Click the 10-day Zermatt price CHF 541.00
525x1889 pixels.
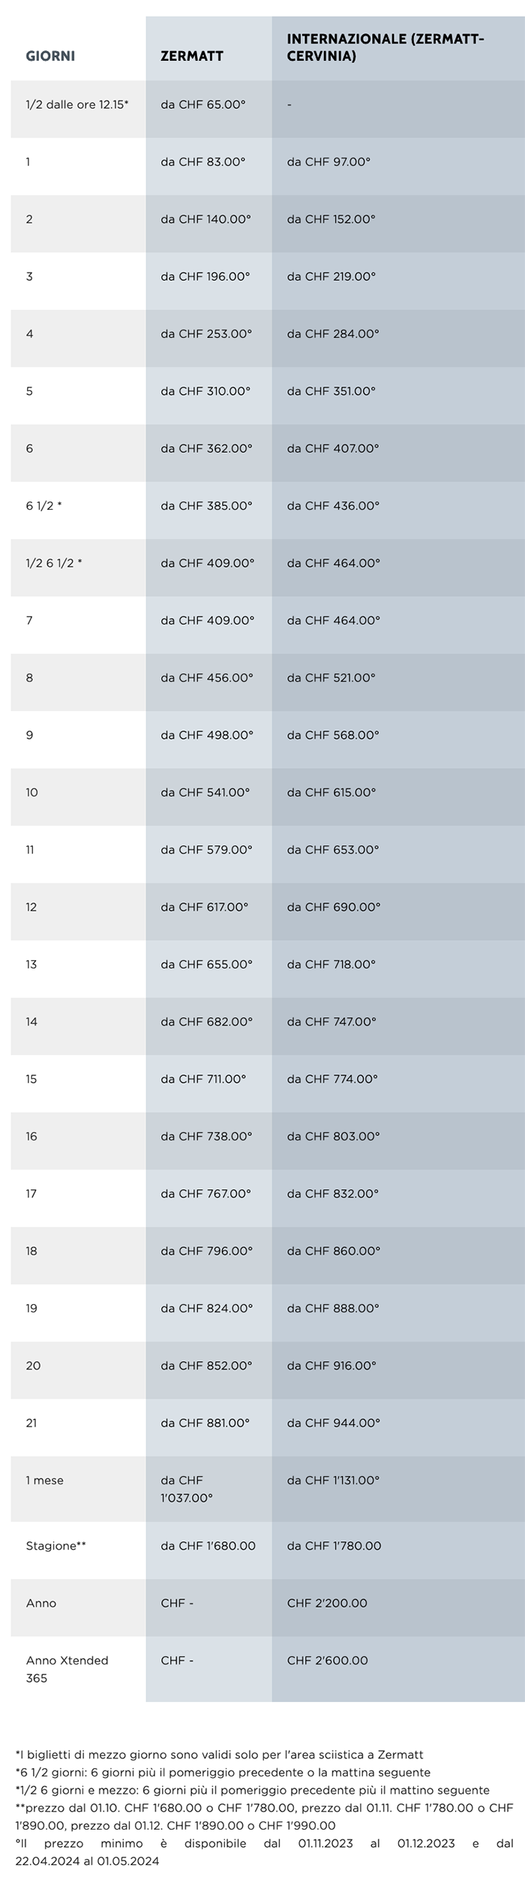pyautogui.click(x=205, y=792)
